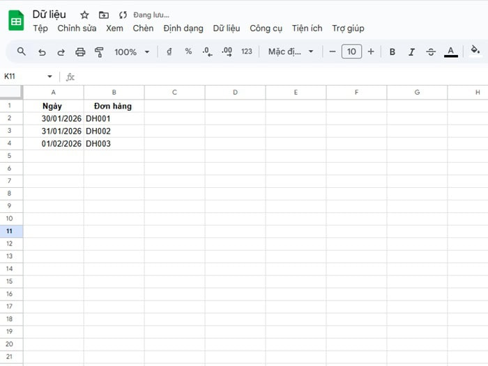This screenshot has width=488, height=366.
Task: Redo the last action
Action: [61, 51]
